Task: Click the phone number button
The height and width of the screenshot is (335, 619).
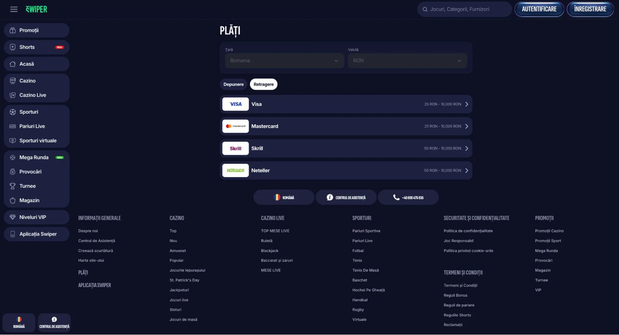Action: click(408, 198)
